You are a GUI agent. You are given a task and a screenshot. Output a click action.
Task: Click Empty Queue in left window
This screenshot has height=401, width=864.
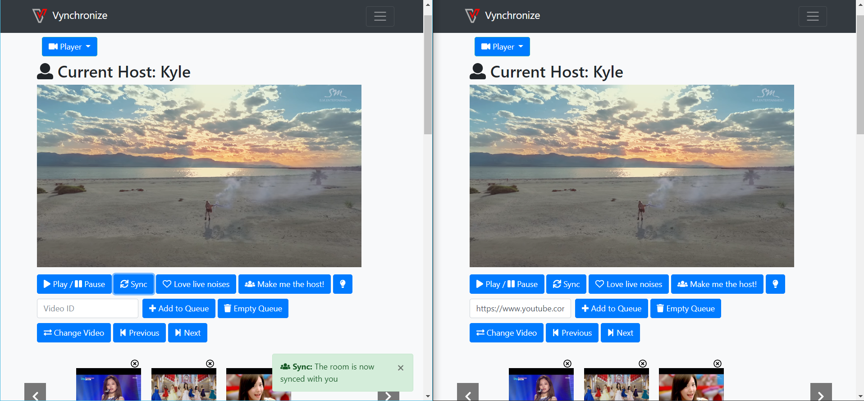[253, 308]
